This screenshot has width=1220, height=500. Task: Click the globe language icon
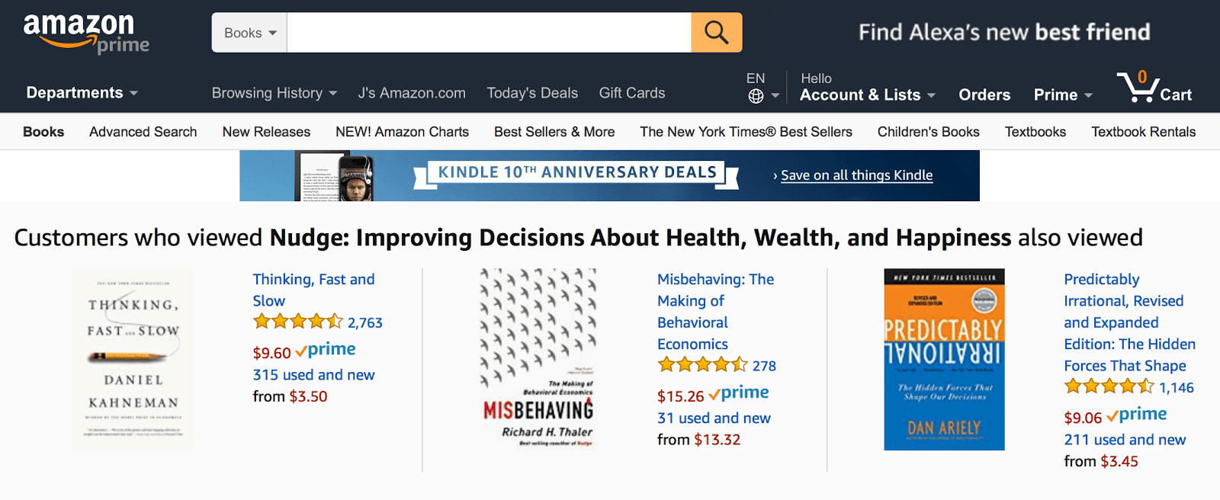[756, 94]
